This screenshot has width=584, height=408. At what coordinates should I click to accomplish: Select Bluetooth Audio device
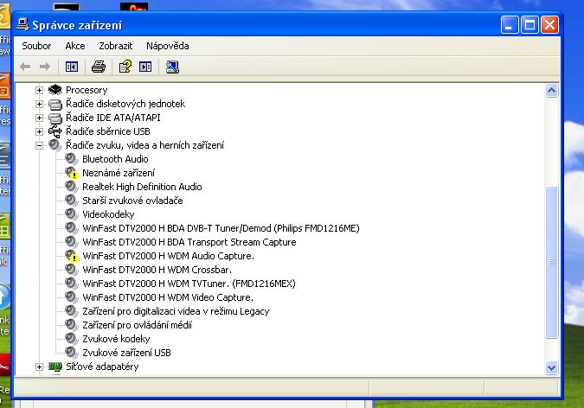[115, 159]
